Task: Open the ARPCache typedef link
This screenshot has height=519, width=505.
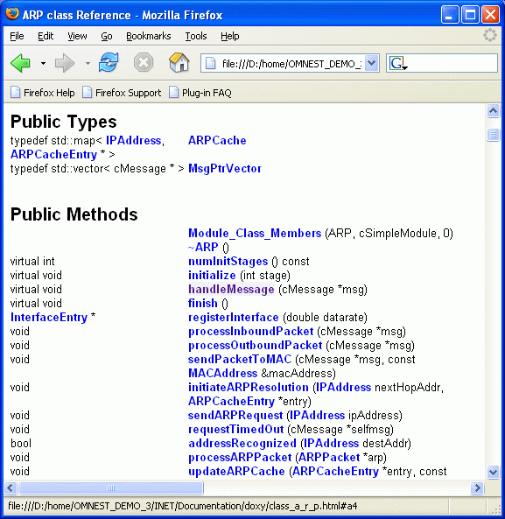Action: [217, 140]
